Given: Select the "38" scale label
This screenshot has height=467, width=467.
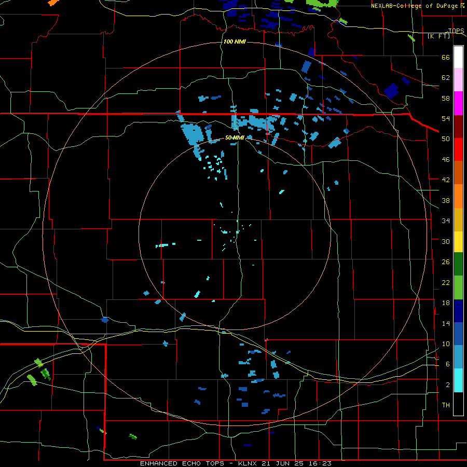Looking at the screenshot, I should [446, 201].
